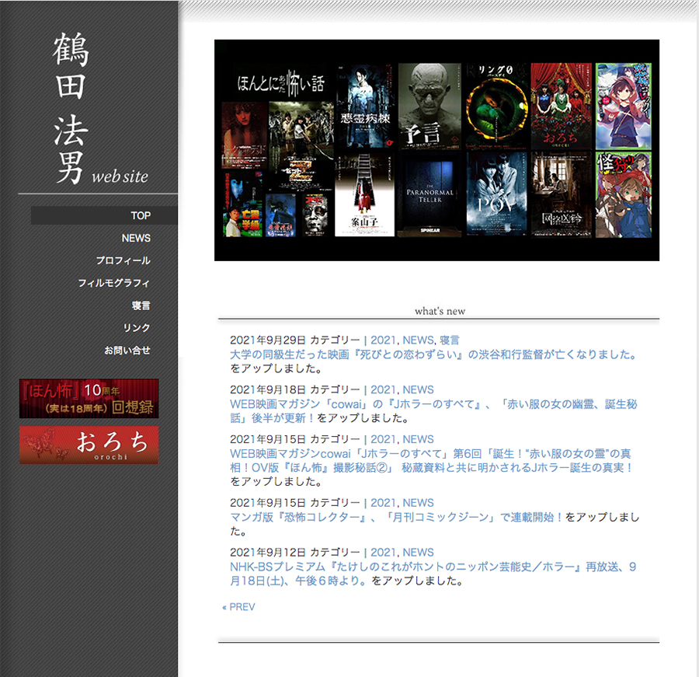Click NEWS category on the 9月12日 entry
Viewport: 699px width, 677px height.
(x=418, y=553)
